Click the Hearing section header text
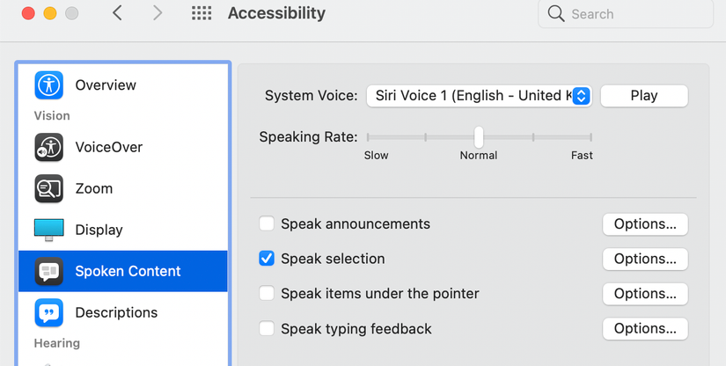726x366 pixels. pos(57,343)
